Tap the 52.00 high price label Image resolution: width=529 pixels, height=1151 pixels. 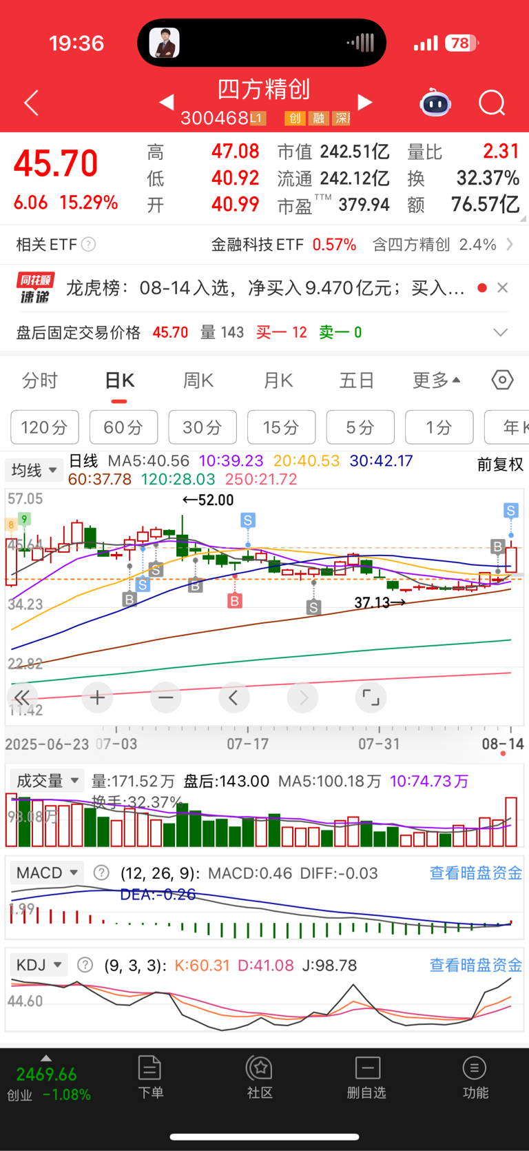pos(208,500)
